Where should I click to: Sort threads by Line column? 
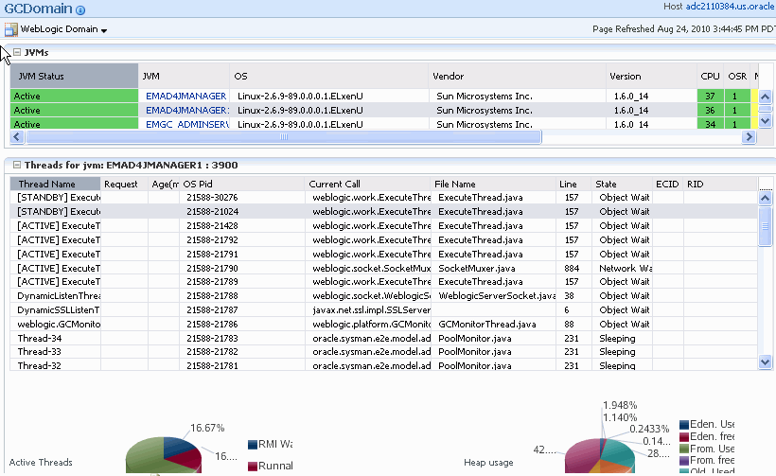pyautogui.click(x=573, y=185)
